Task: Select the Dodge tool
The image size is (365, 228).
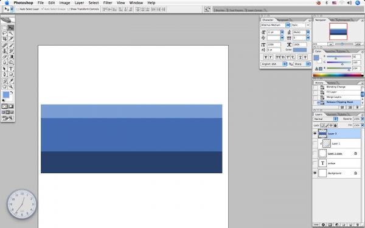Action: (x=11, y=63)
